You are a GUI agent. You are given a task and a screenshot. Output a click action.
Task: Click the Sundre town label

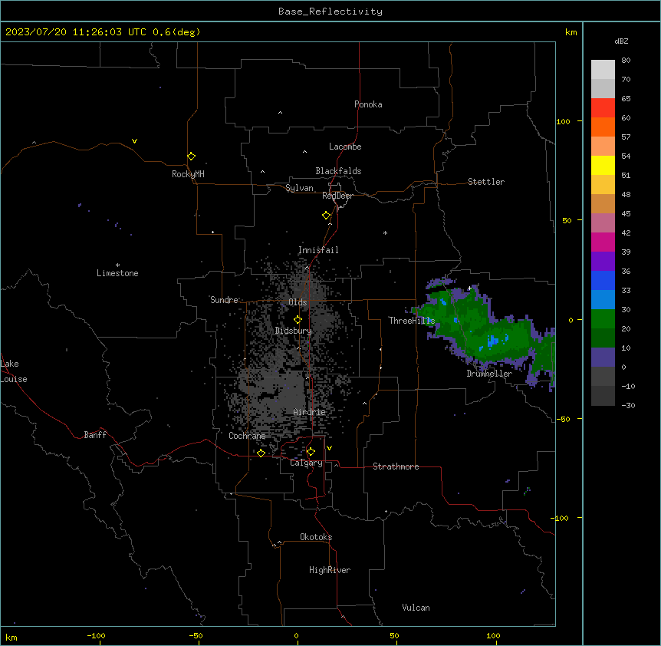(x=224, y=300)
